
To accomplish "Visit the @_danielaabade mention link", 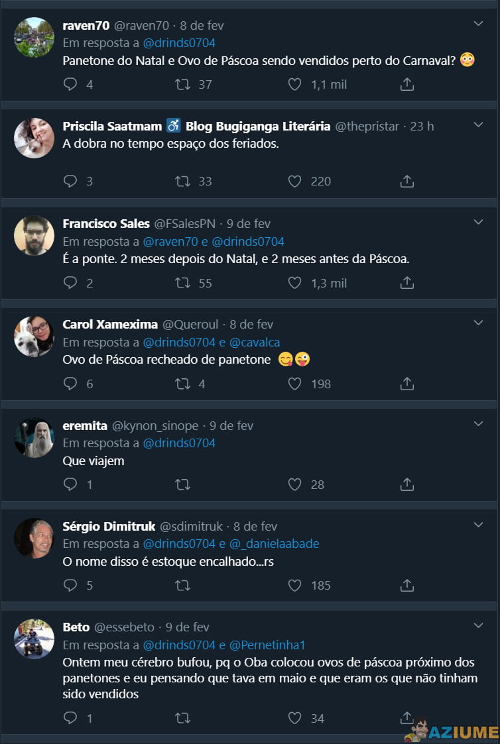I will [x=274, y=544].
